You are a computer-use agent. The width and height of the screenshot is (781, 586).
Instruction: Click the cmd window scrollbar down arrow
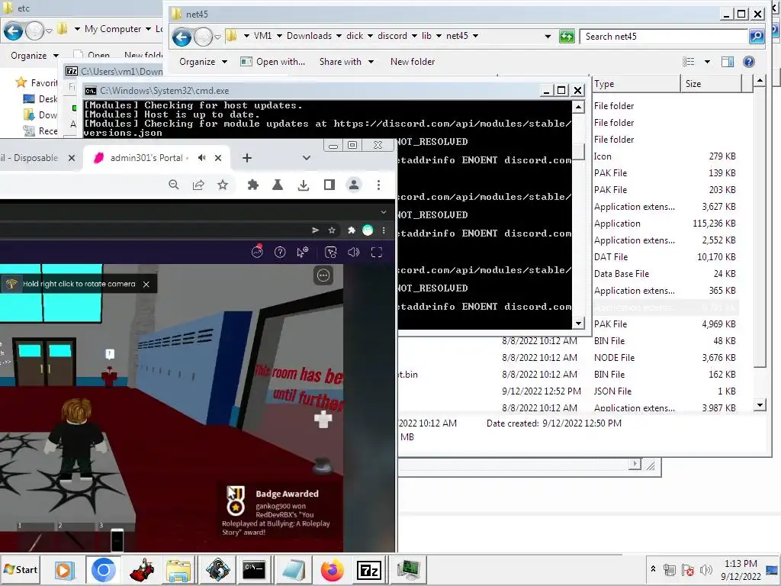[578, 324]
